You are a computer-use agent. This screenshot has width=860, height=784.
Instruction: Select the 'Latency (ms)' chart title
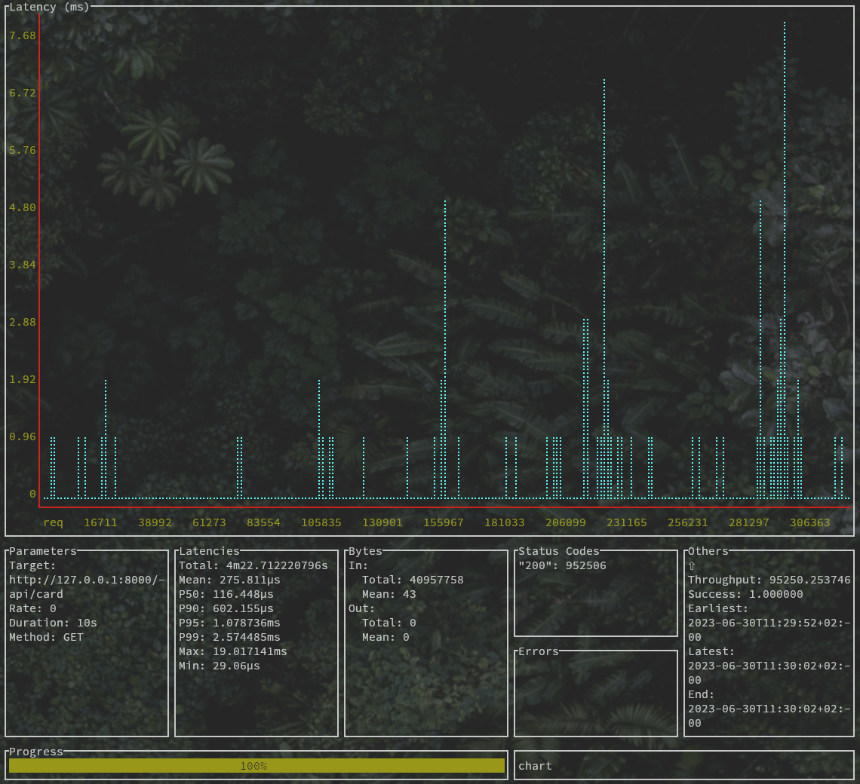(x=49, y=7)
